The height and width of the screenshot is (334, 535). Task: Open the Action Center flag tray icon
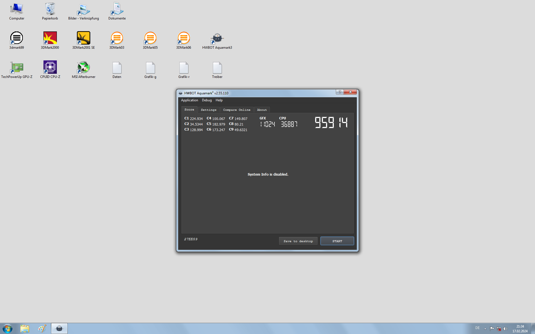[492, 329]
